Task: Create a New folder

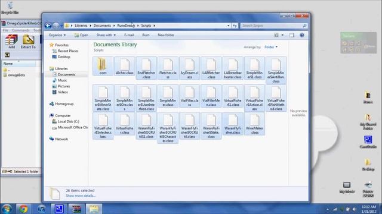Action: (x=166, y=35)
